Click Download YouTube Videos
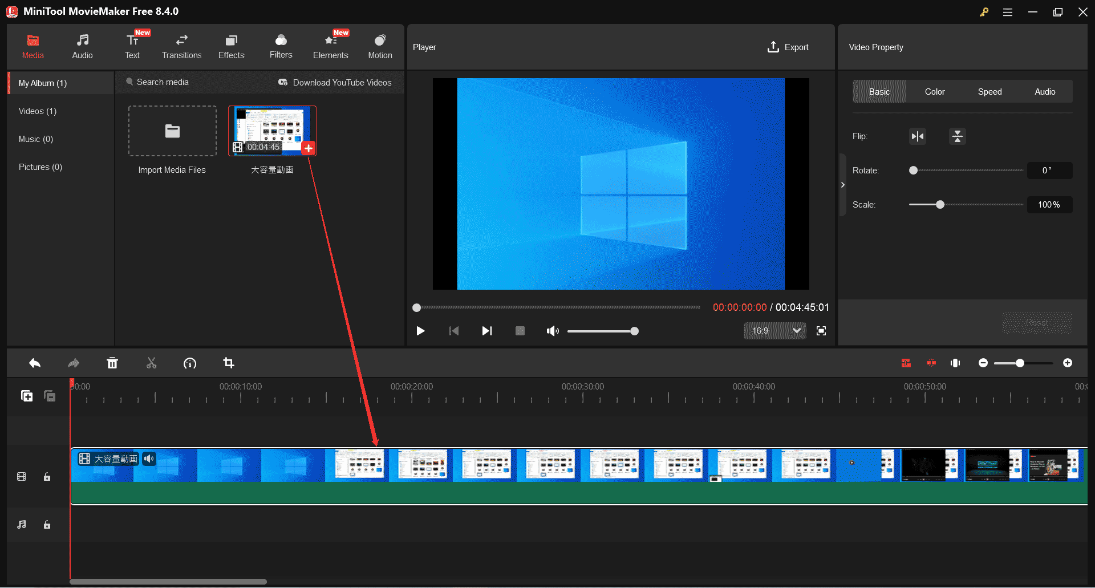 (x=342, y=82)
